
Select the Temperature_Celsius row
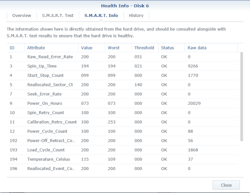[122, 159]
